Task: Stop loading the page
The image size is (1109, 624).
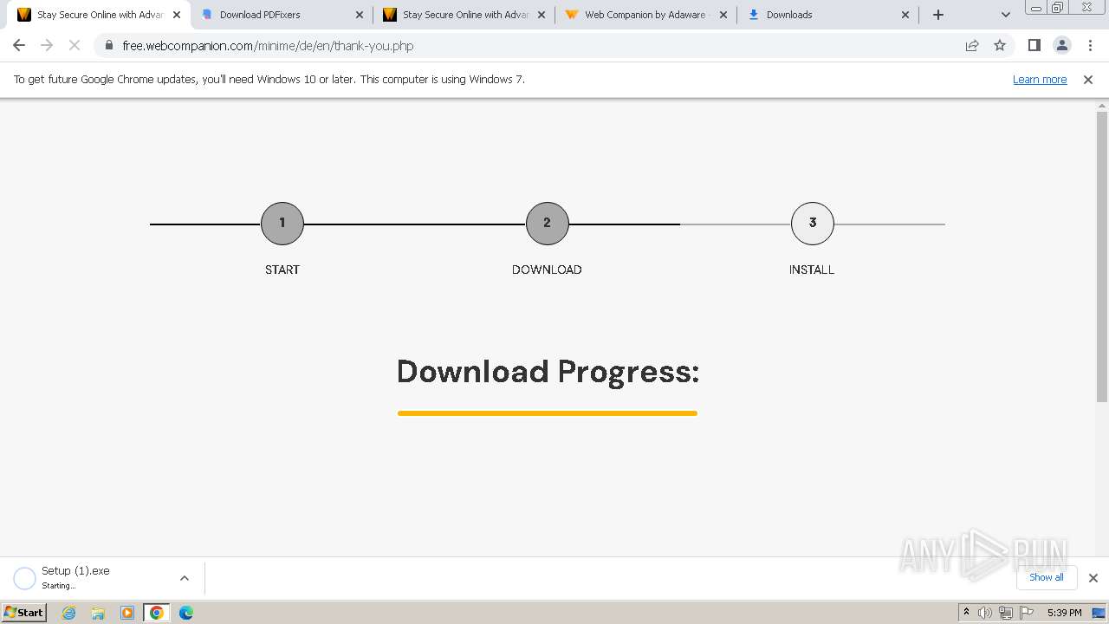Action: 75,45
